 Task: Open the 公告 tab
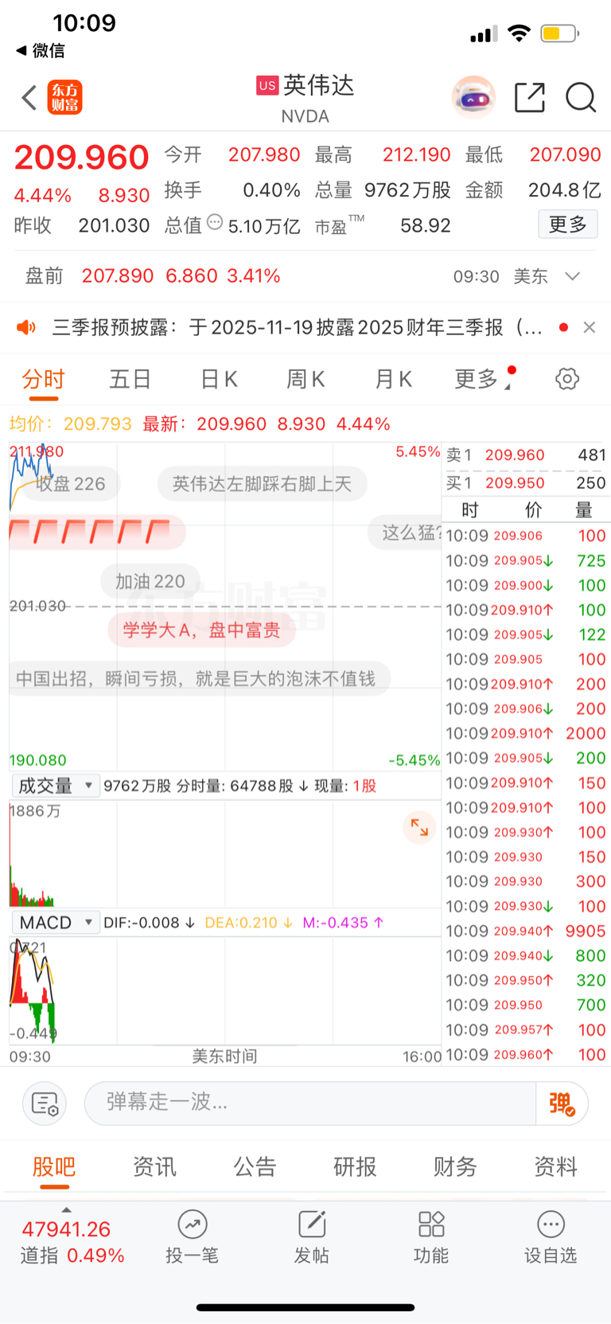255,1167
